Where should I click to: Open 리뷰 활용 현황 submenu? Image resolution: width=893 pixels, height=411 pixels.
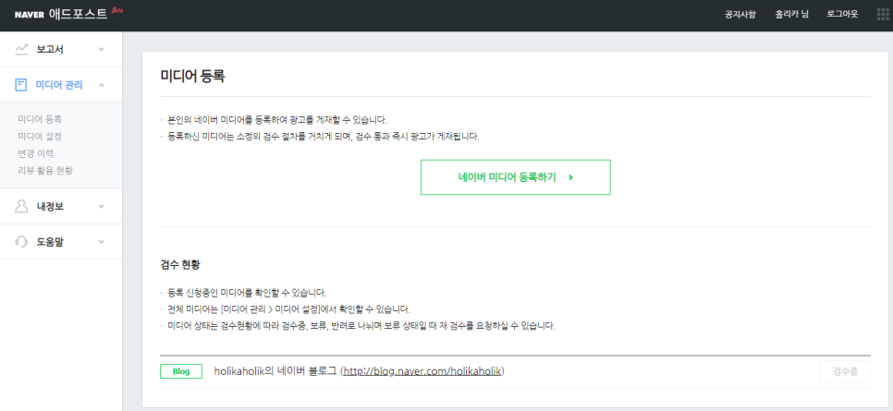[45, 170]
